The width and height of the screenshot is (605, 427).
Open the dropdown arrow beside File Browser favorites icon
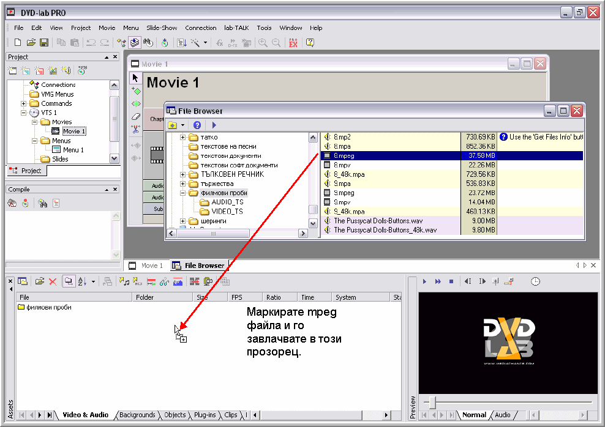[x=183, y=125]
